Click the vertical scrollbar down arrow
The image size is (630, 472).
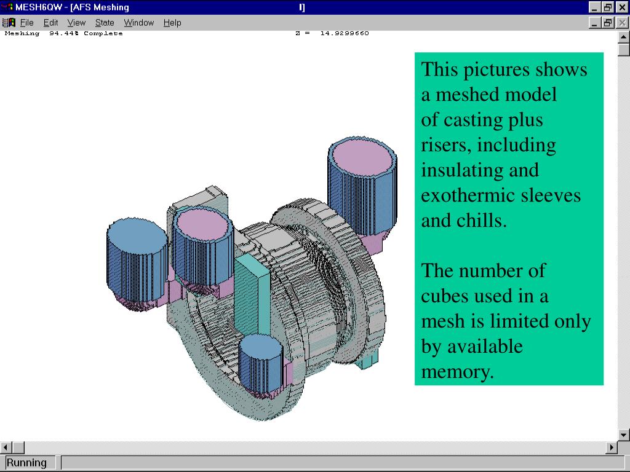[623, 435]
